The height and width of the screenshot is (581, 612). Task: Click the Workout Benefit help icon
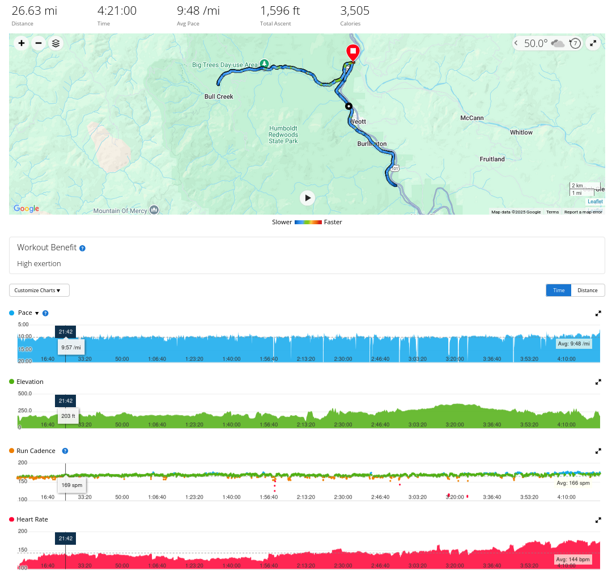click(x=83, y=248)
